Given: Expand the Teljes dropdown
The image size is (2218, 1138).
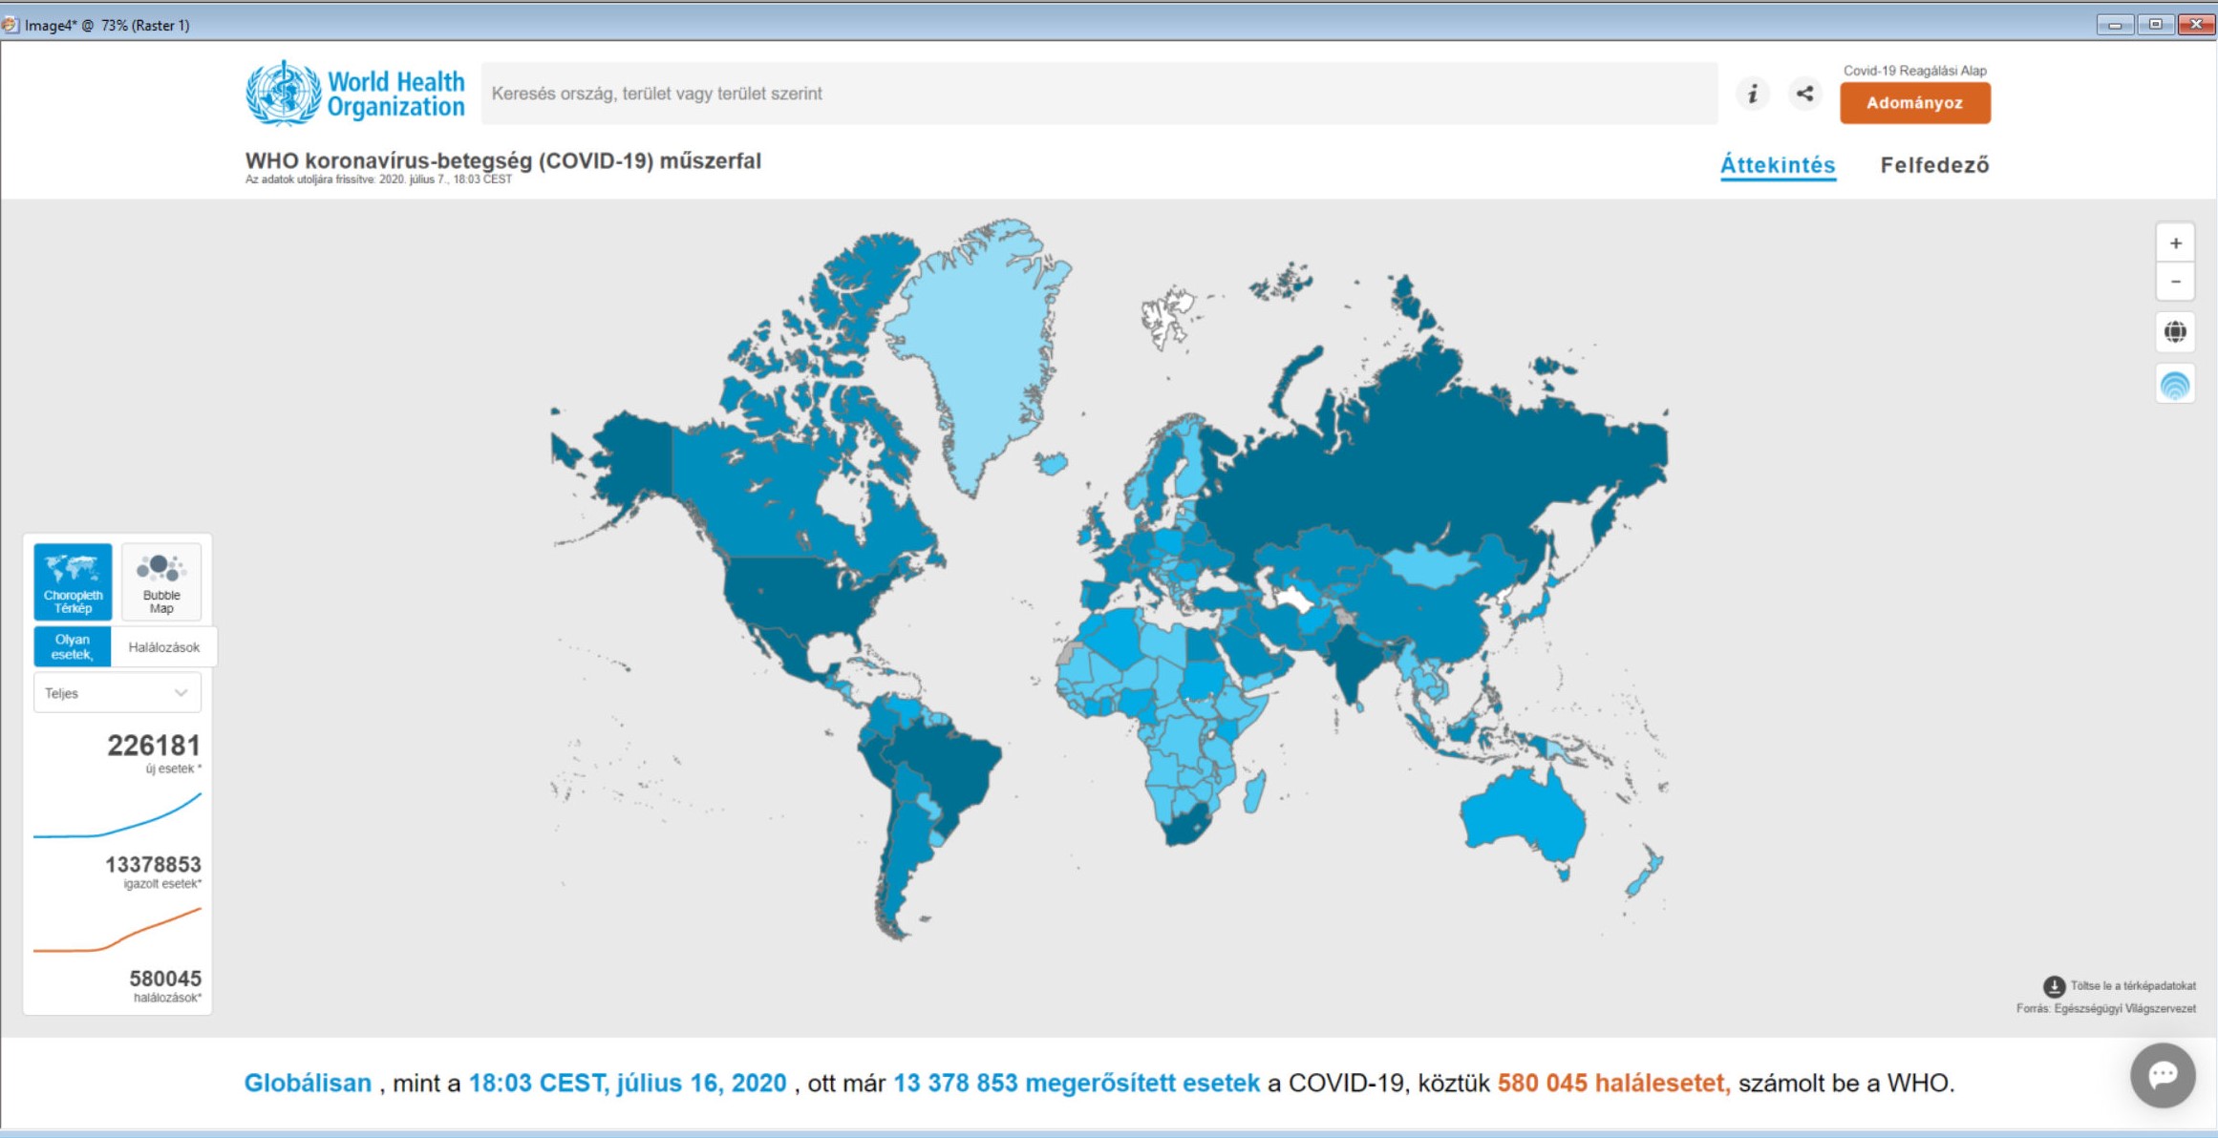Looking at the screenshot, I should tap(117, 693).
